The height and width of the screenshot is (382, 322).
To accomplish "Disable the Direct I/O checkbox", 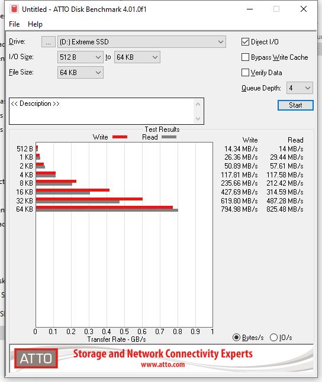I will click(245, 41).
